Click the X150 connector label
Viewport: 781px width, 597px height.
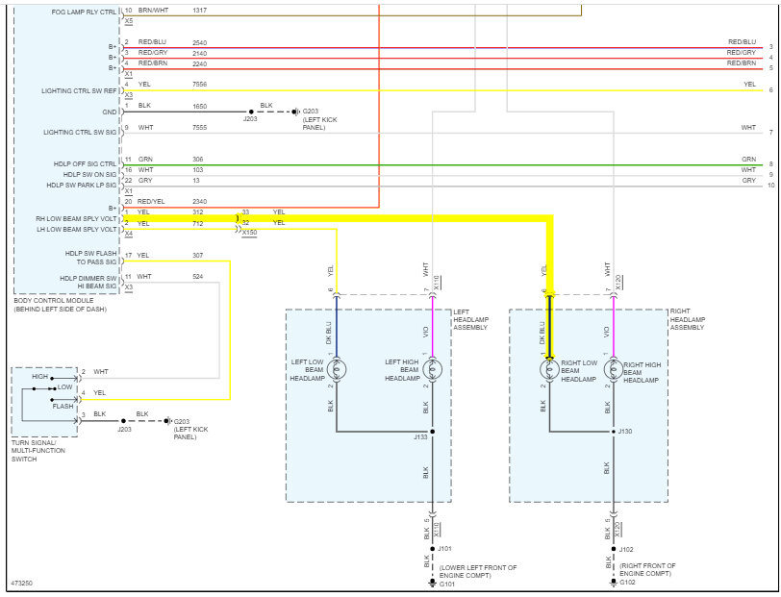(249, 233)
